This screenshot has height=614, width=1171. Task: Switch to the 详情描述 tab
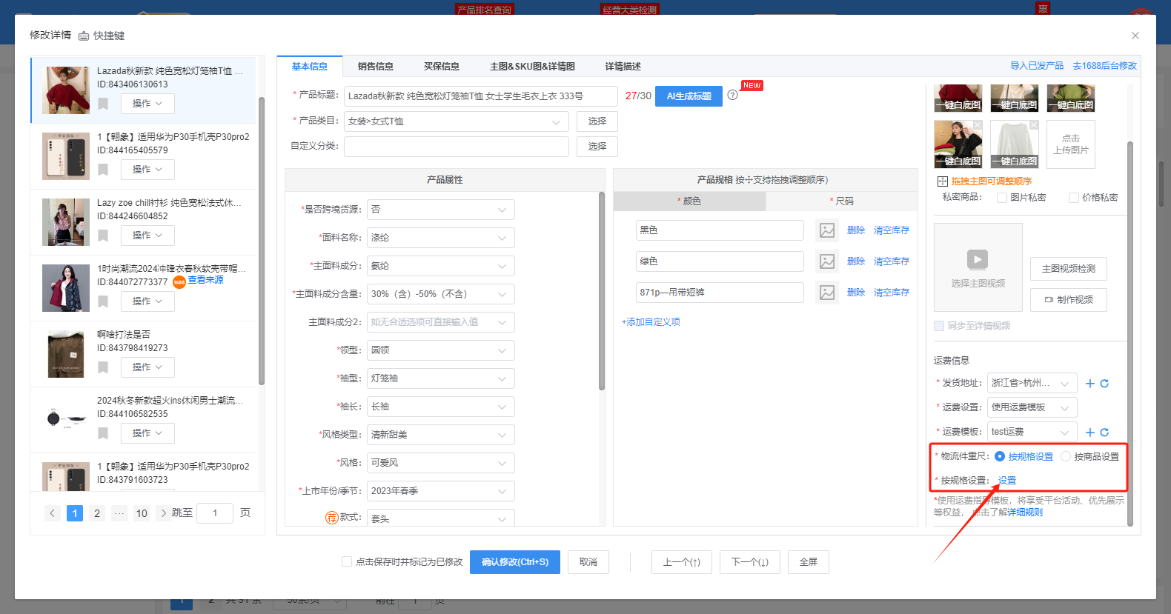623,67
